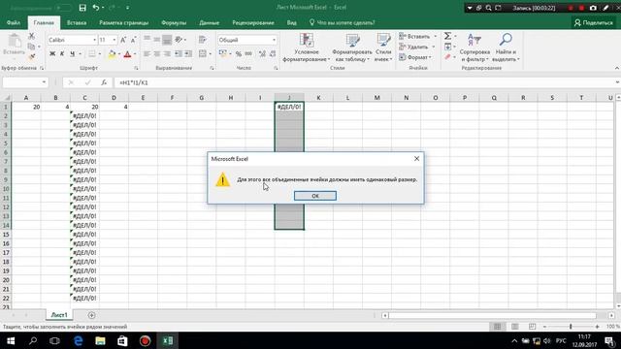Switch to the Вид tab
The width and height of the screenshot is (621, 349).
[291, 23]
